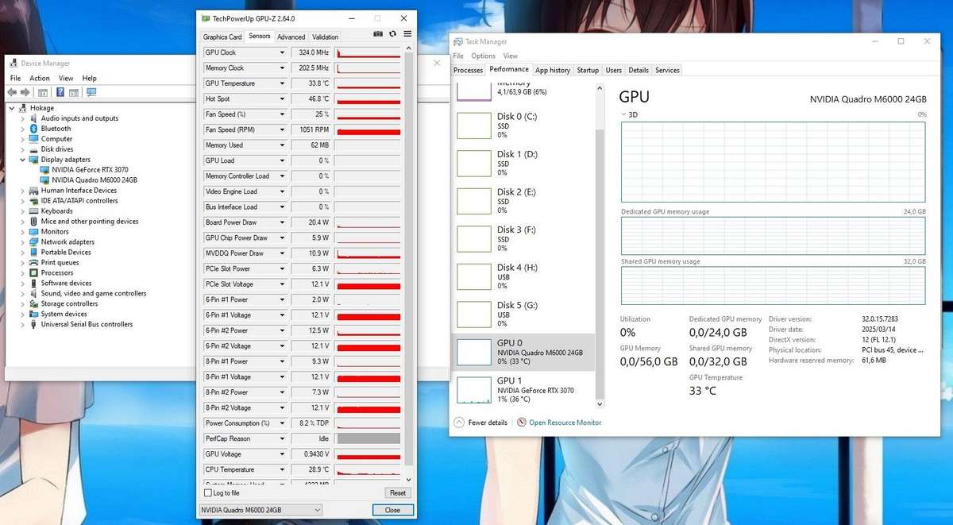Image resolution: width=953 pixels, height=525 pixels.
Task: Switch to the Graphics Card tab
Action: (x=222, y=36)
